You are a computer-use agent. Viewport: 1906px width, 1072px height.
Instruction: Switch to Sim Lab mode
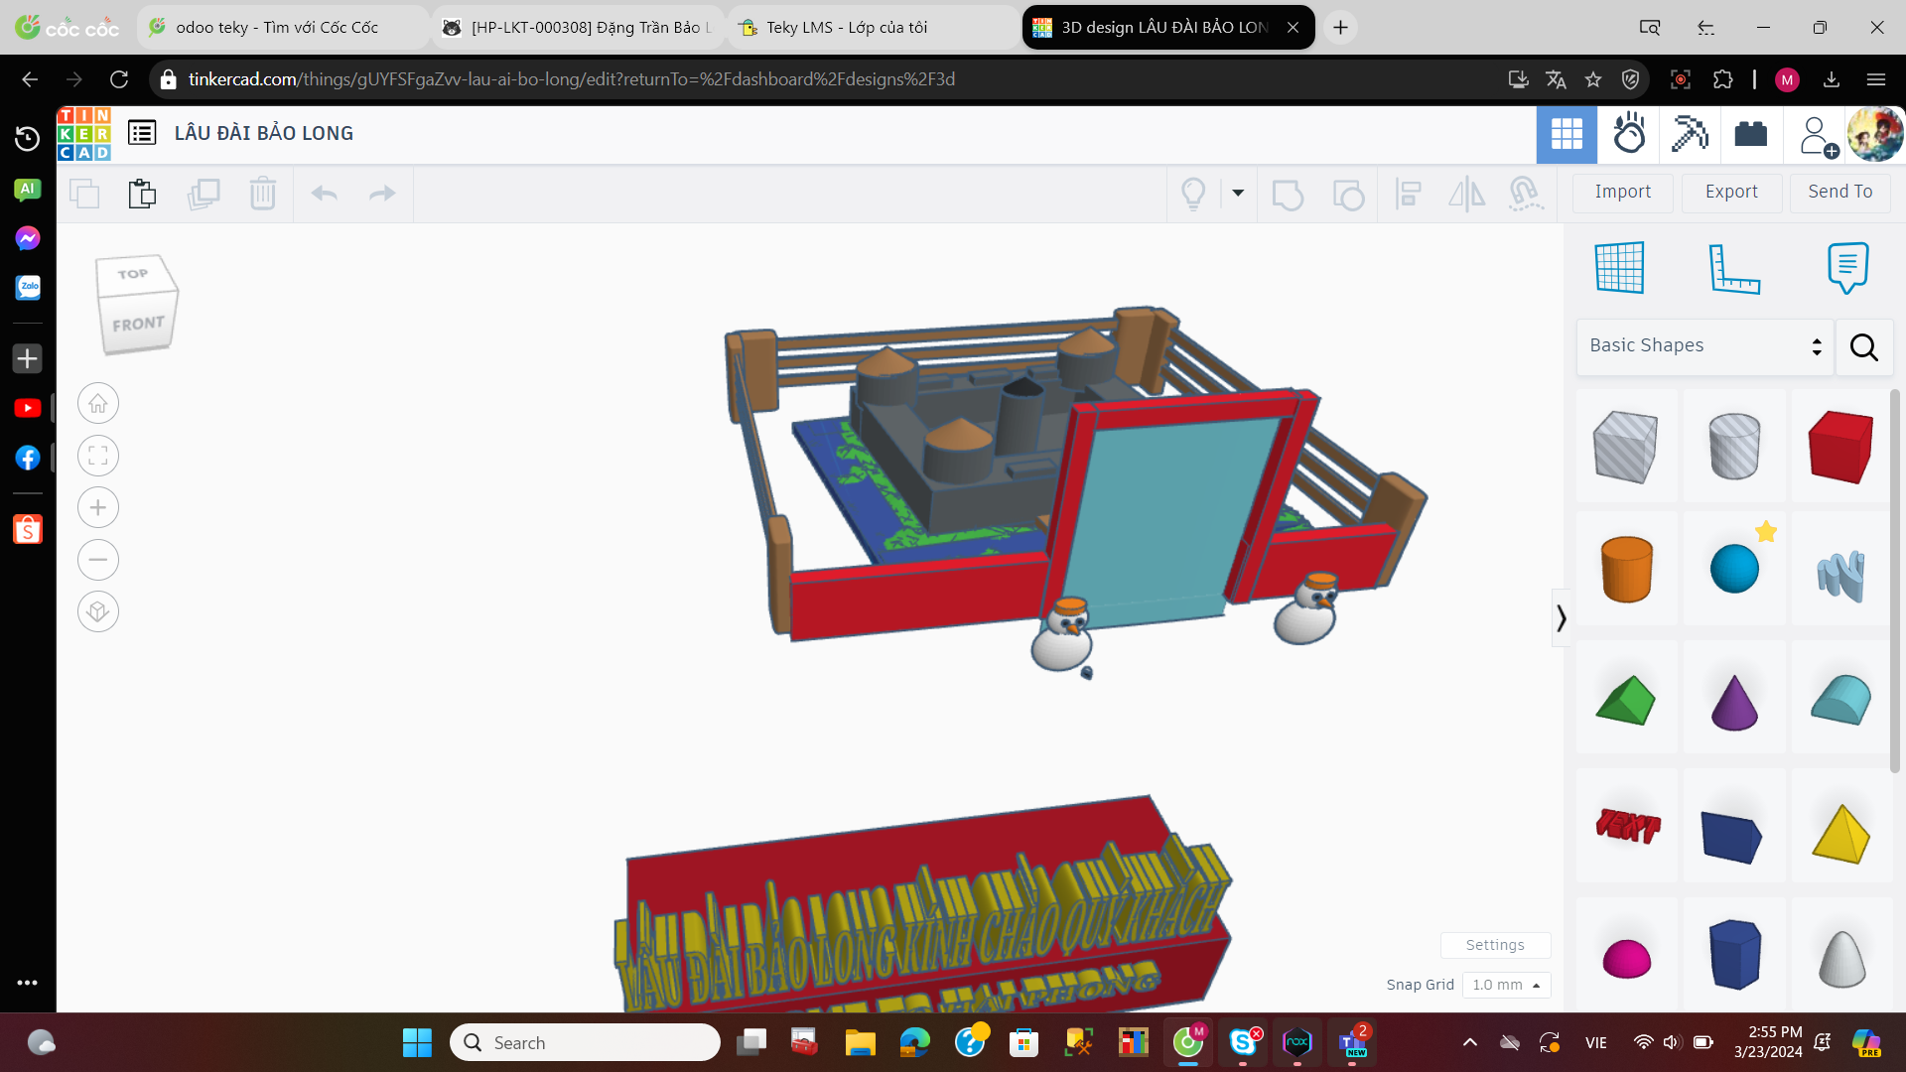(x=1629, y=134)
